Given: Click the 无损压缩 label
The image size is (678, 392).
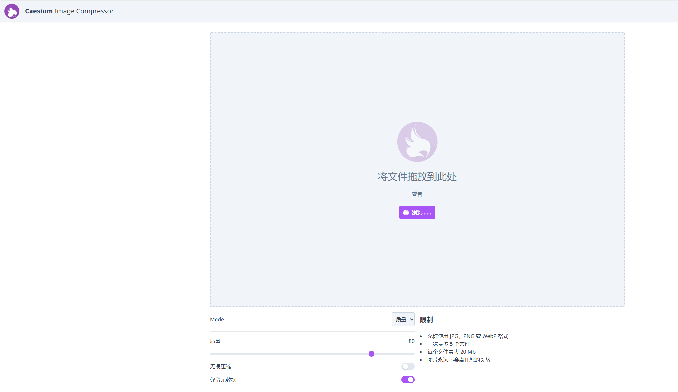Looking at the screenshot, I should point(220,366).
